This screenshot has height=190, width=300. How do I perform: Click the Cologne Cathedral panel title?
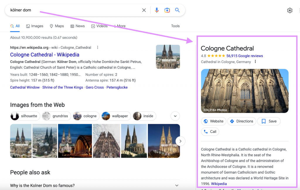click(227, 48)
